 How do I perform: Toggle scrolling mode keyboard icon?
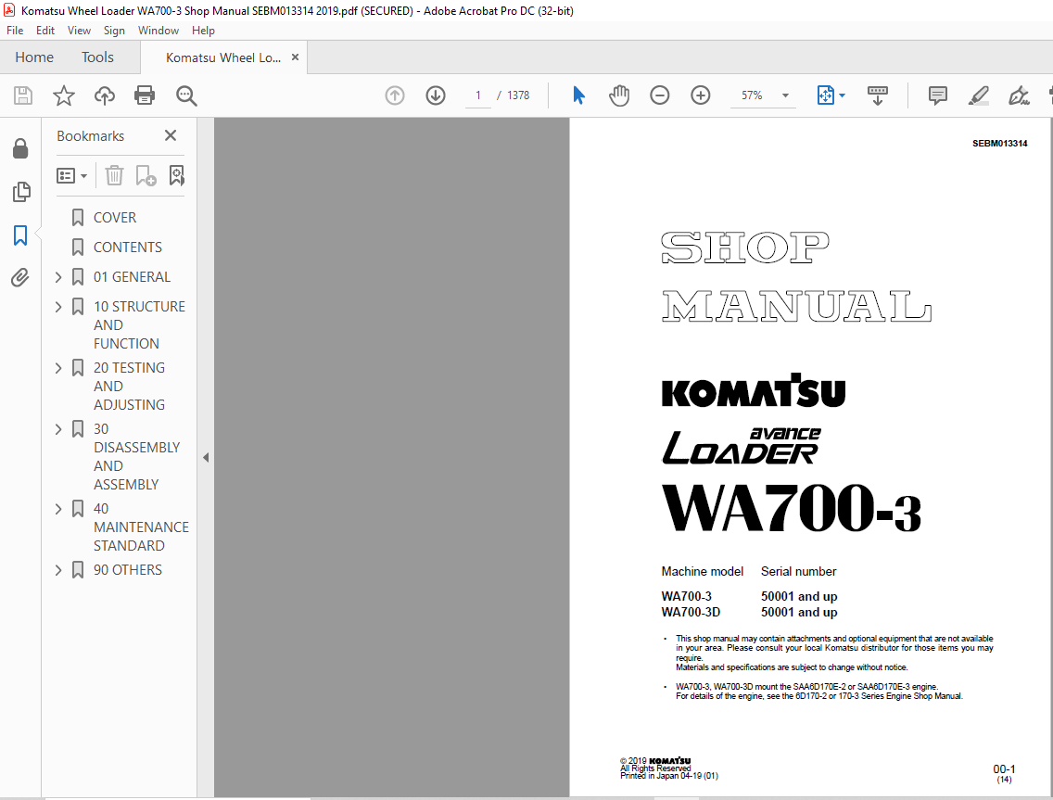coord(877,95)
